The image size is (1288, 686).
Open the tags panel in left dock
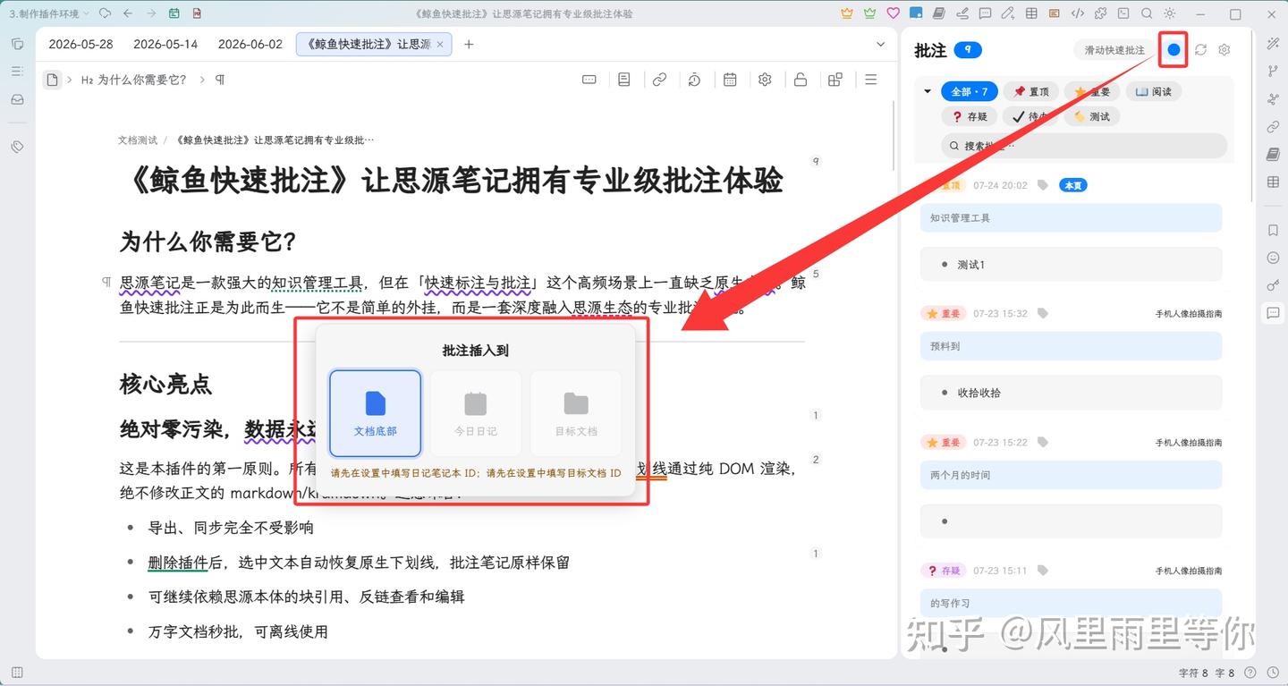[17, 147]
